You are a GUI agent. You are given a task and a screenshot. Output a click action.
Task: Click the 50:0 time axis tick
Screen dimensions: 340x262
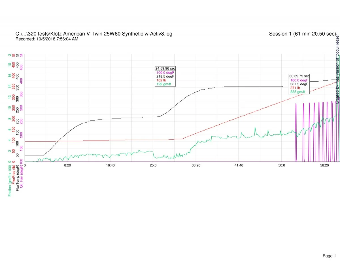[281, 165]
